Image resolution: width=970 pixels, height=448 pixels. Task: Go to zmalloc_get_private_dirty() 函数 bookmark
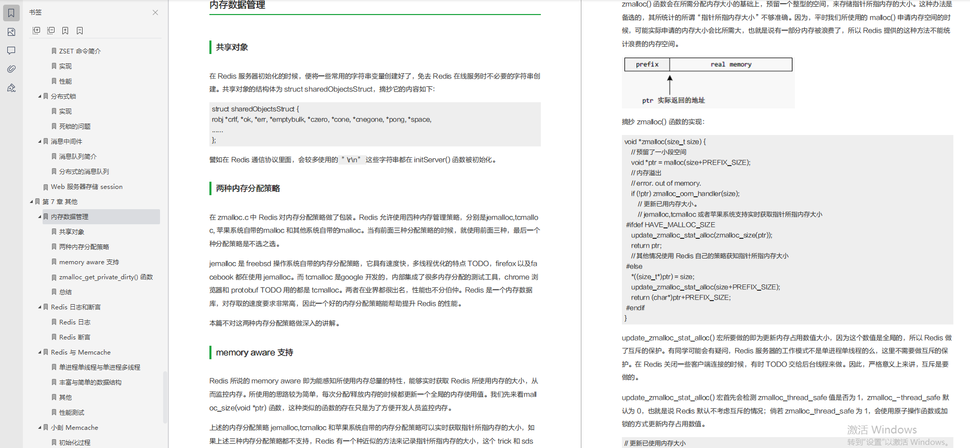pyautogui.click(x=106, y=277)
